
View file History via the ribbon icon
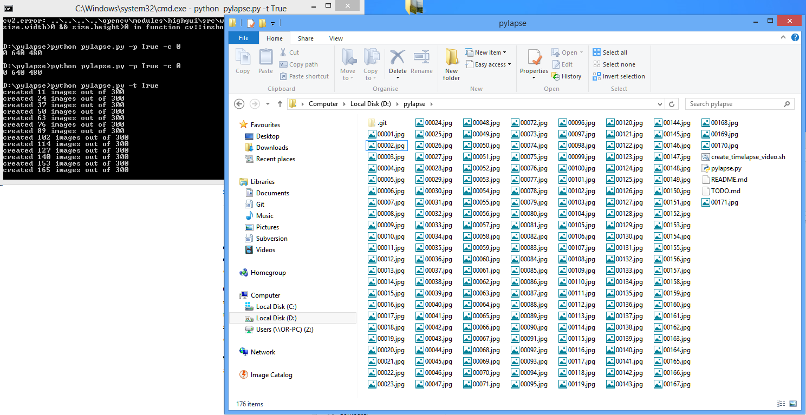[567, 76]
